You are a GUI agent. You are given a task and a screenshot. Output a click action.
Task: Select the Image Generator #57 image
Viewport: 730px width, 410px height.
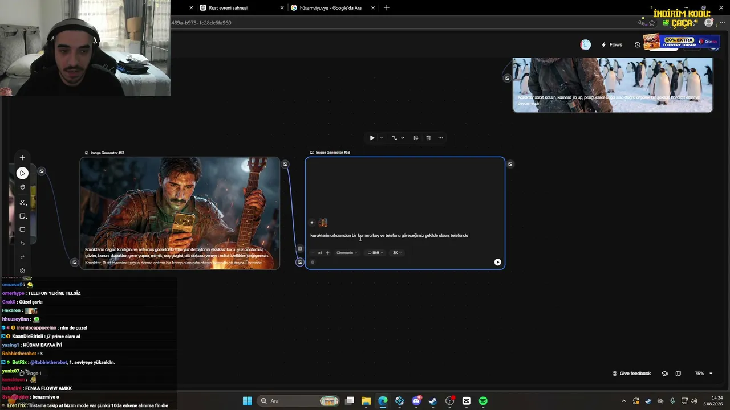click(180, 213)
